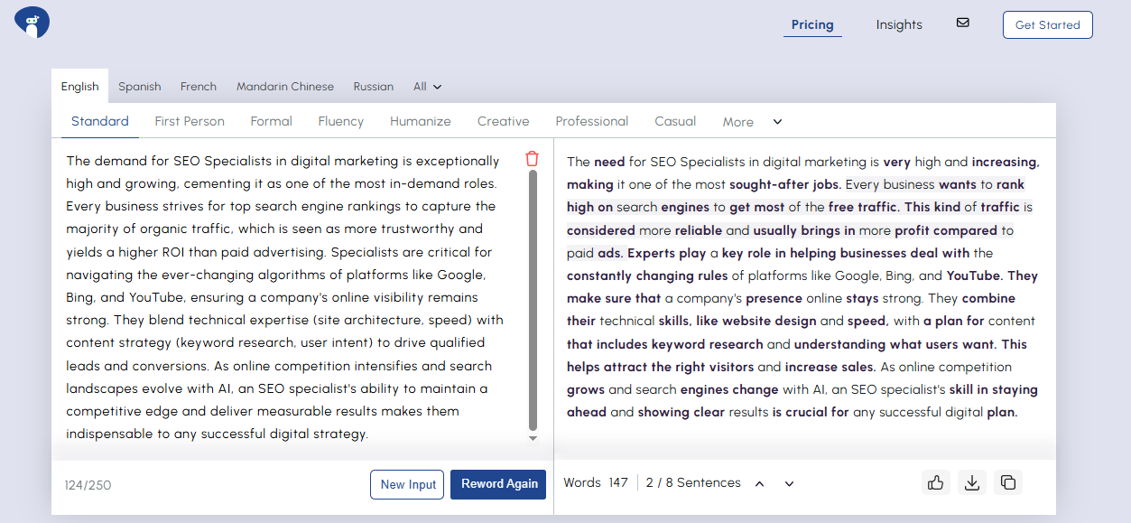Go to next sentence with down arrow
This screenshot has width=1131, height=523.
coord(789,484)
